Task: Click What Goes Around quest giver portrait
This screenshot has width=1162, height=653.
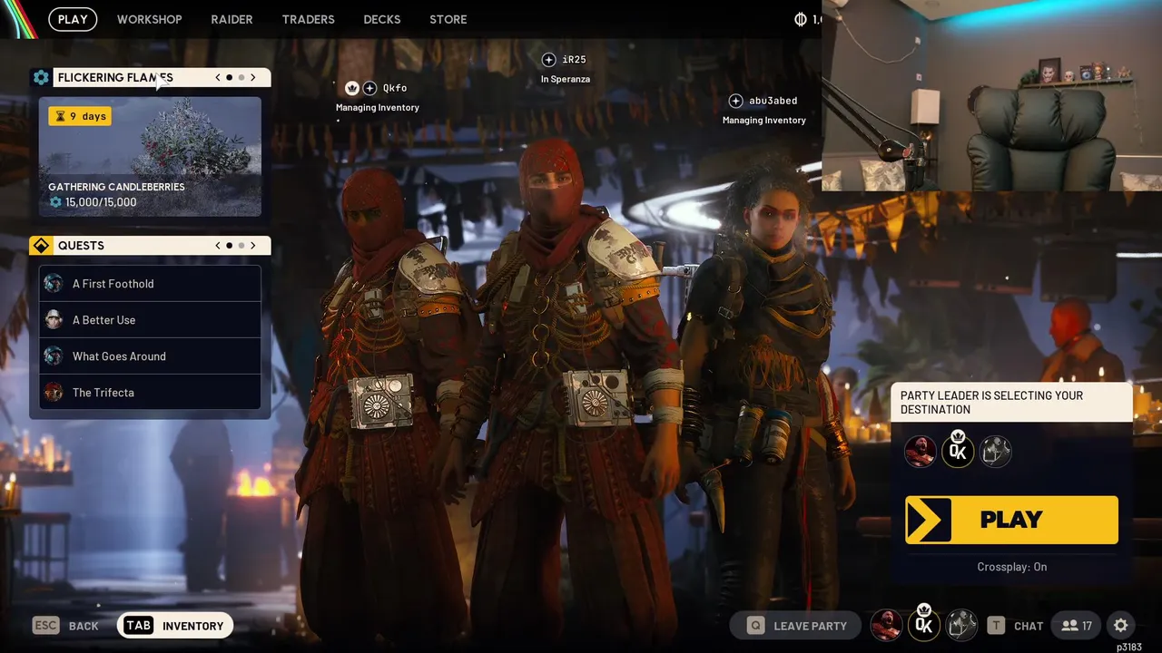Action: tap(54, 356)
